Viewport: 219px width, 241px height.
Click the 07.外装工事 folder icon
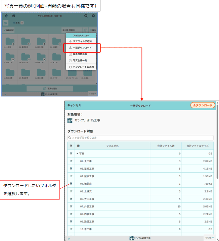10,57
